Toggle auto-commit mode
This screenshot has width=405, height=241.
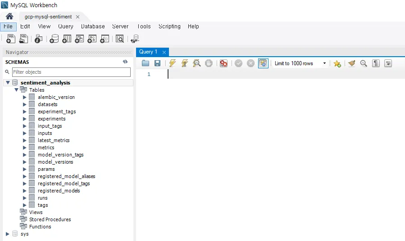tap(263, 63)
